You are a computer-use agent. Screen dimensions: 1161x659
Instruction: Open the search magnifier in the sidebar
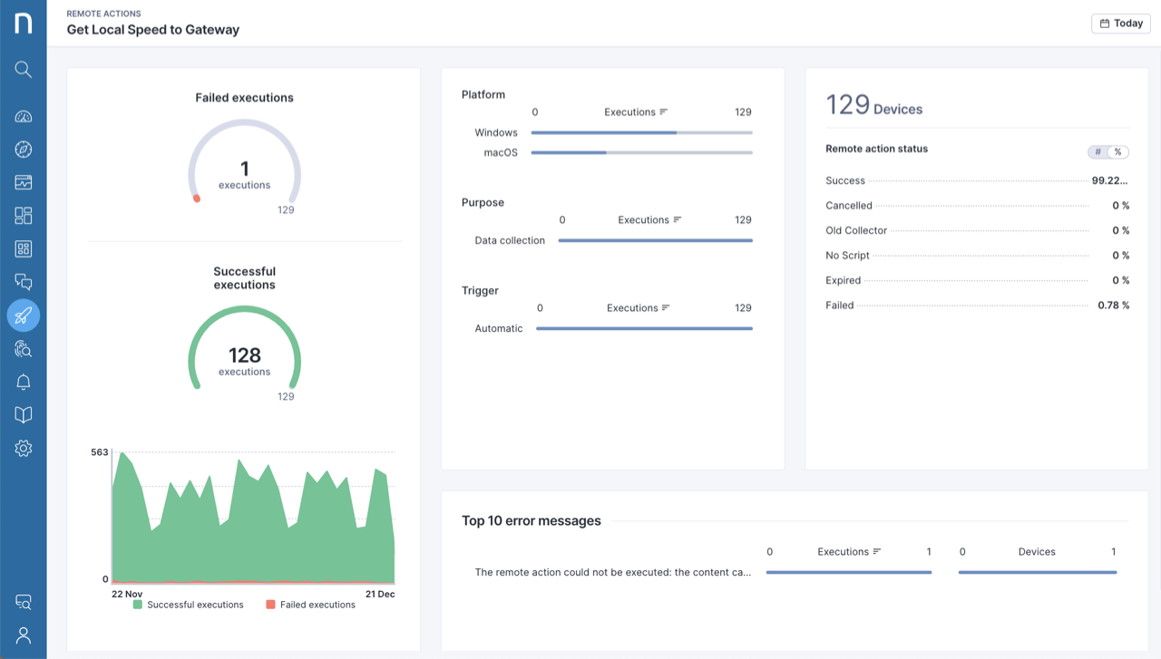[24, 69]
